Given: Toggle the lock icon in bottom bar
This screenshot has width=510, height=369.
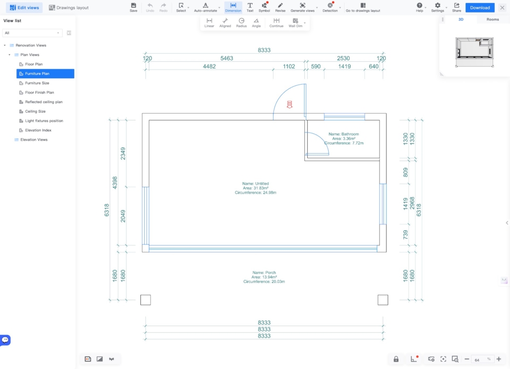Looking at the screenshot, I should 396,359.
